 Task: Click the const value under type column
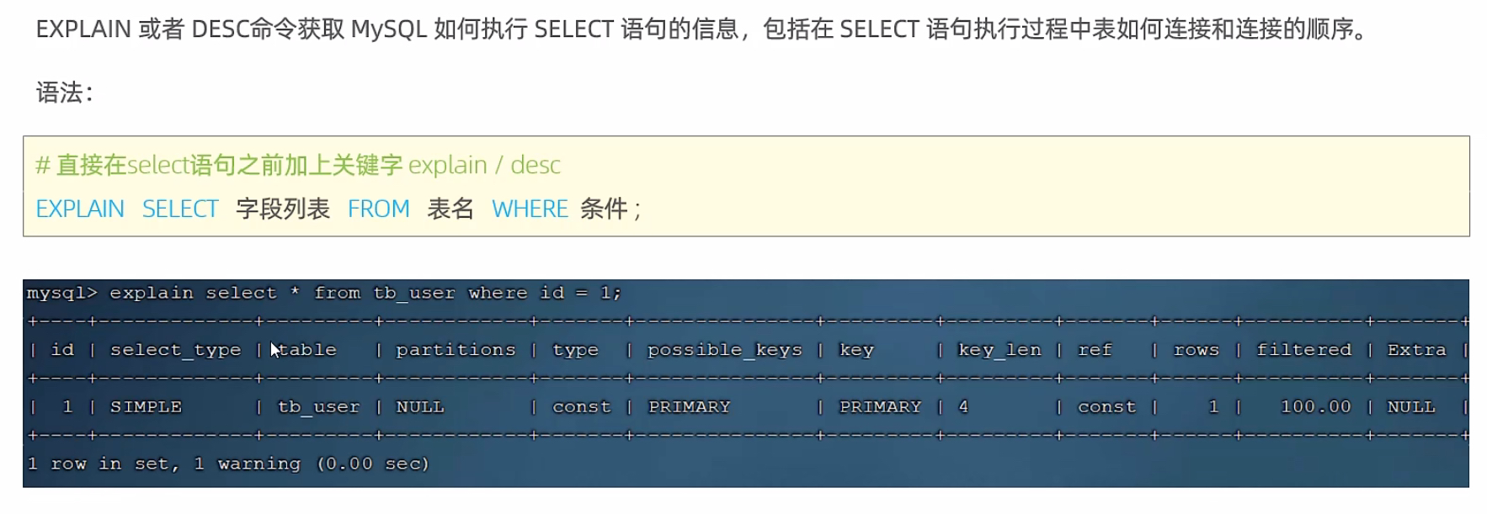(581, 407)
